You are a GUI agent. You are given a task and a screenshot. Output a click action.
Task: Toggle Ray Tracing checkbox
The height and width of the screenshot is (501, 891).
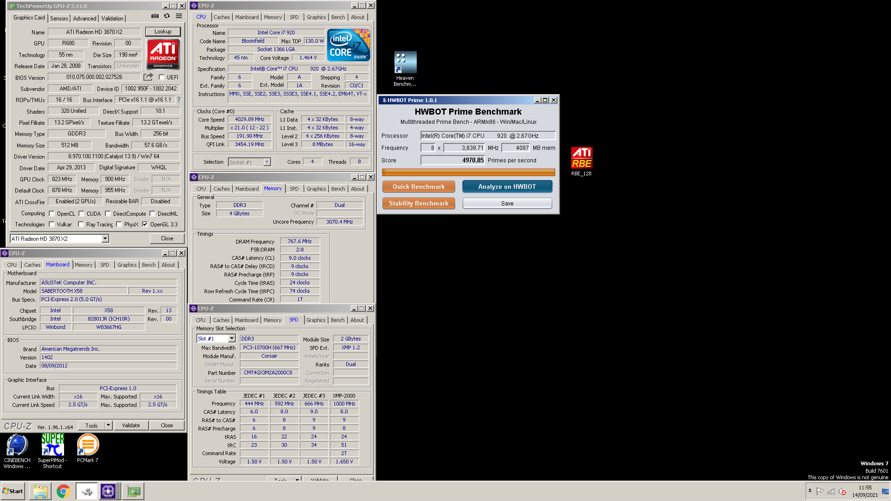pos(81,225)
